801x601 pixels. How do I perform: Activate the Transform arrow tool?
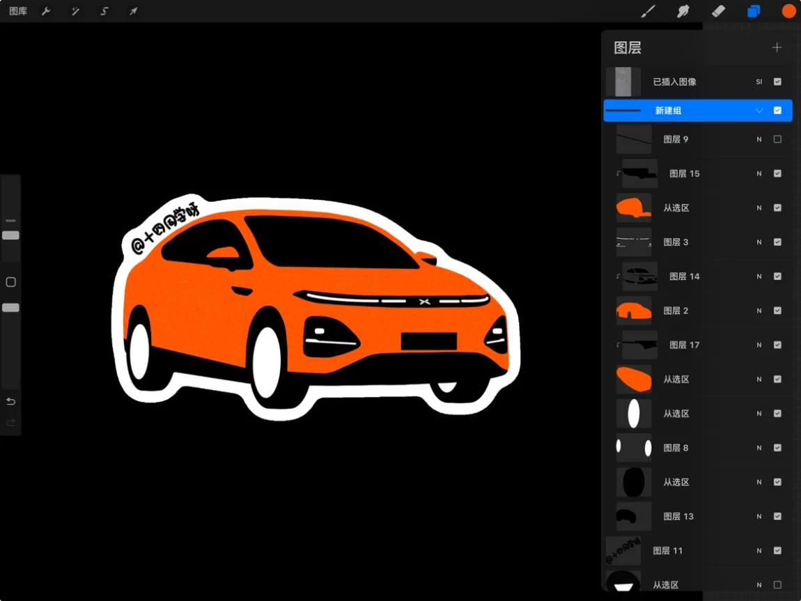133,11
